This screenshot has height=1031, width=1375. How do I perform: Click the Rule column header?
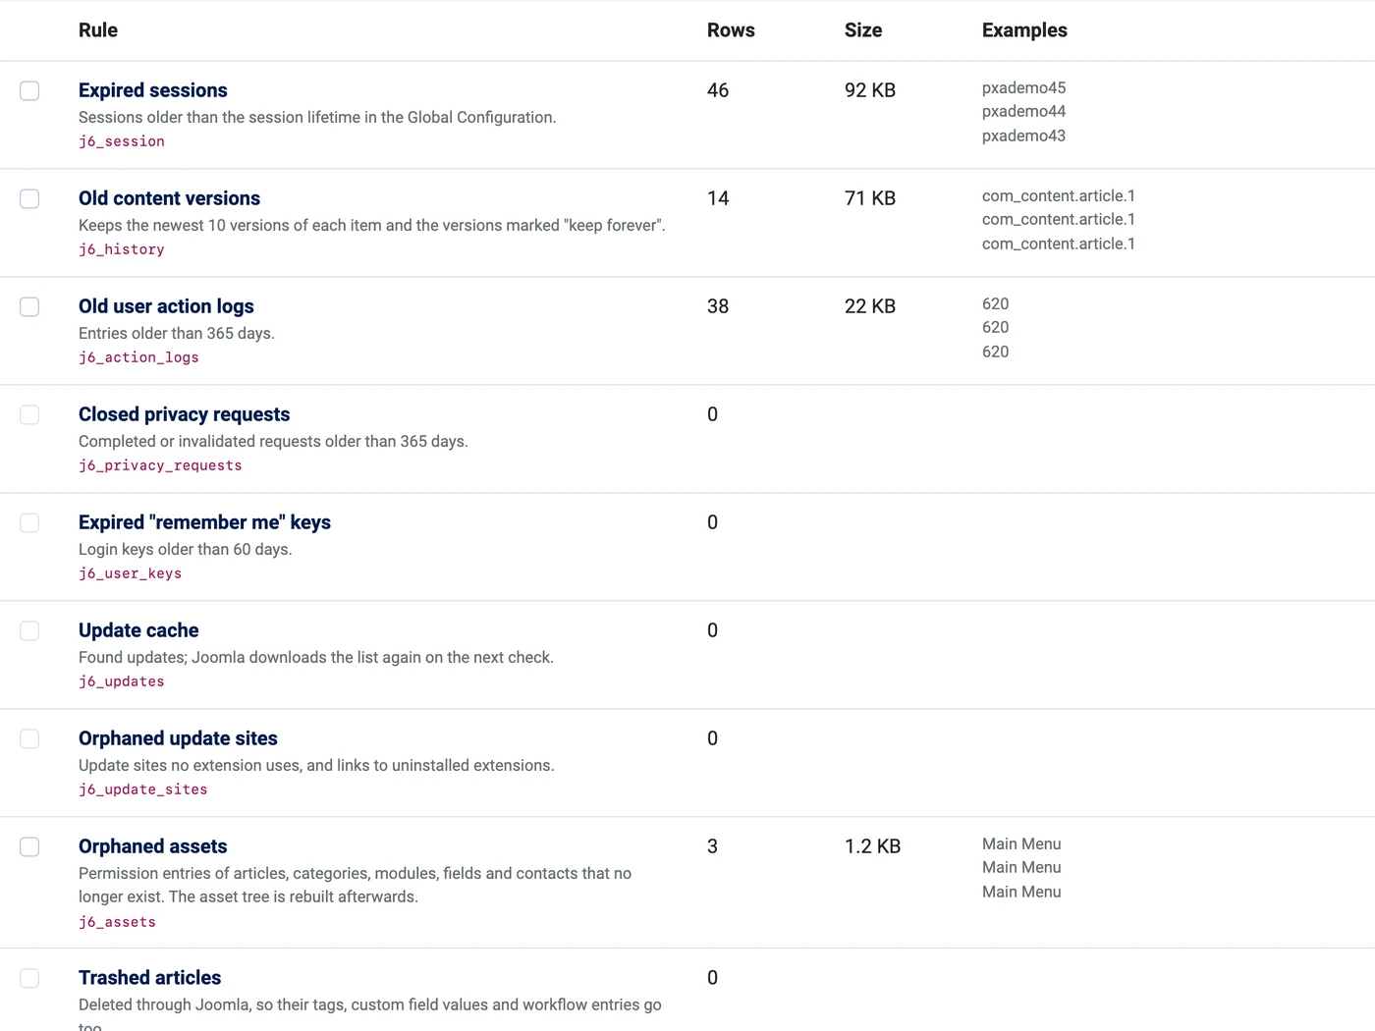click(x=98, y=30)
